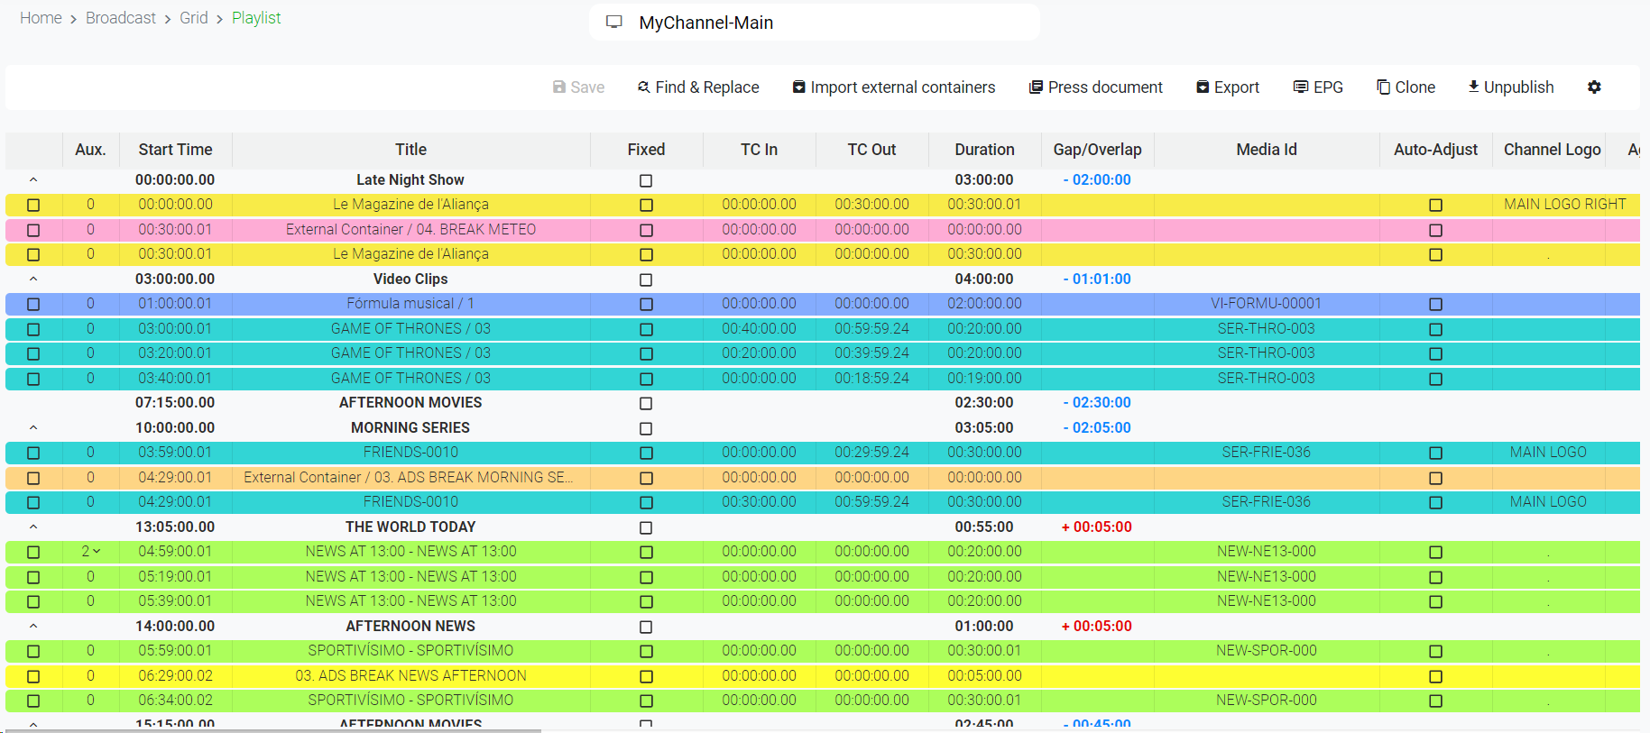1650x733 pixels.
Task: Collapse the Late Night Show group
Action: tap(33, 180)
